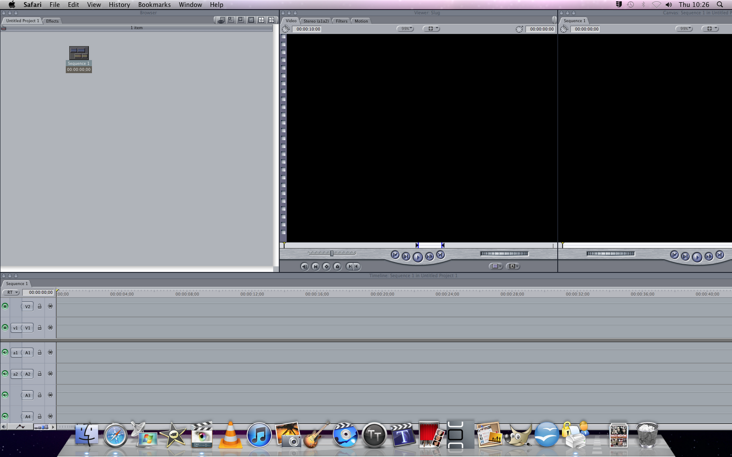Open the Viewer view mode pop-up

pyautogui.click(x=431, y=29)
